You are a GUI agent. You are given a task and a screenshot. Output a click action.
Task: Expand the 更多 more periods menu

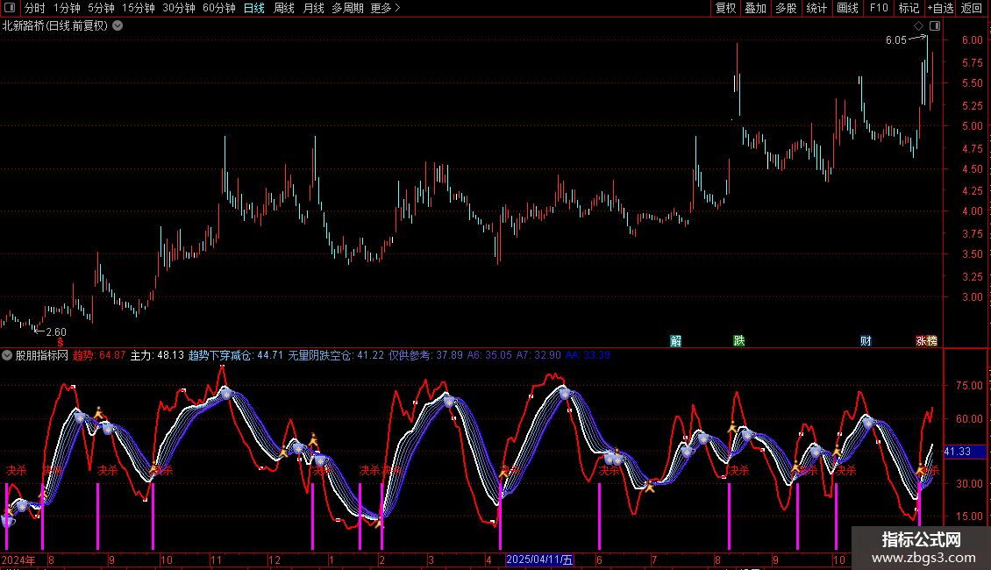coord(386,8)
